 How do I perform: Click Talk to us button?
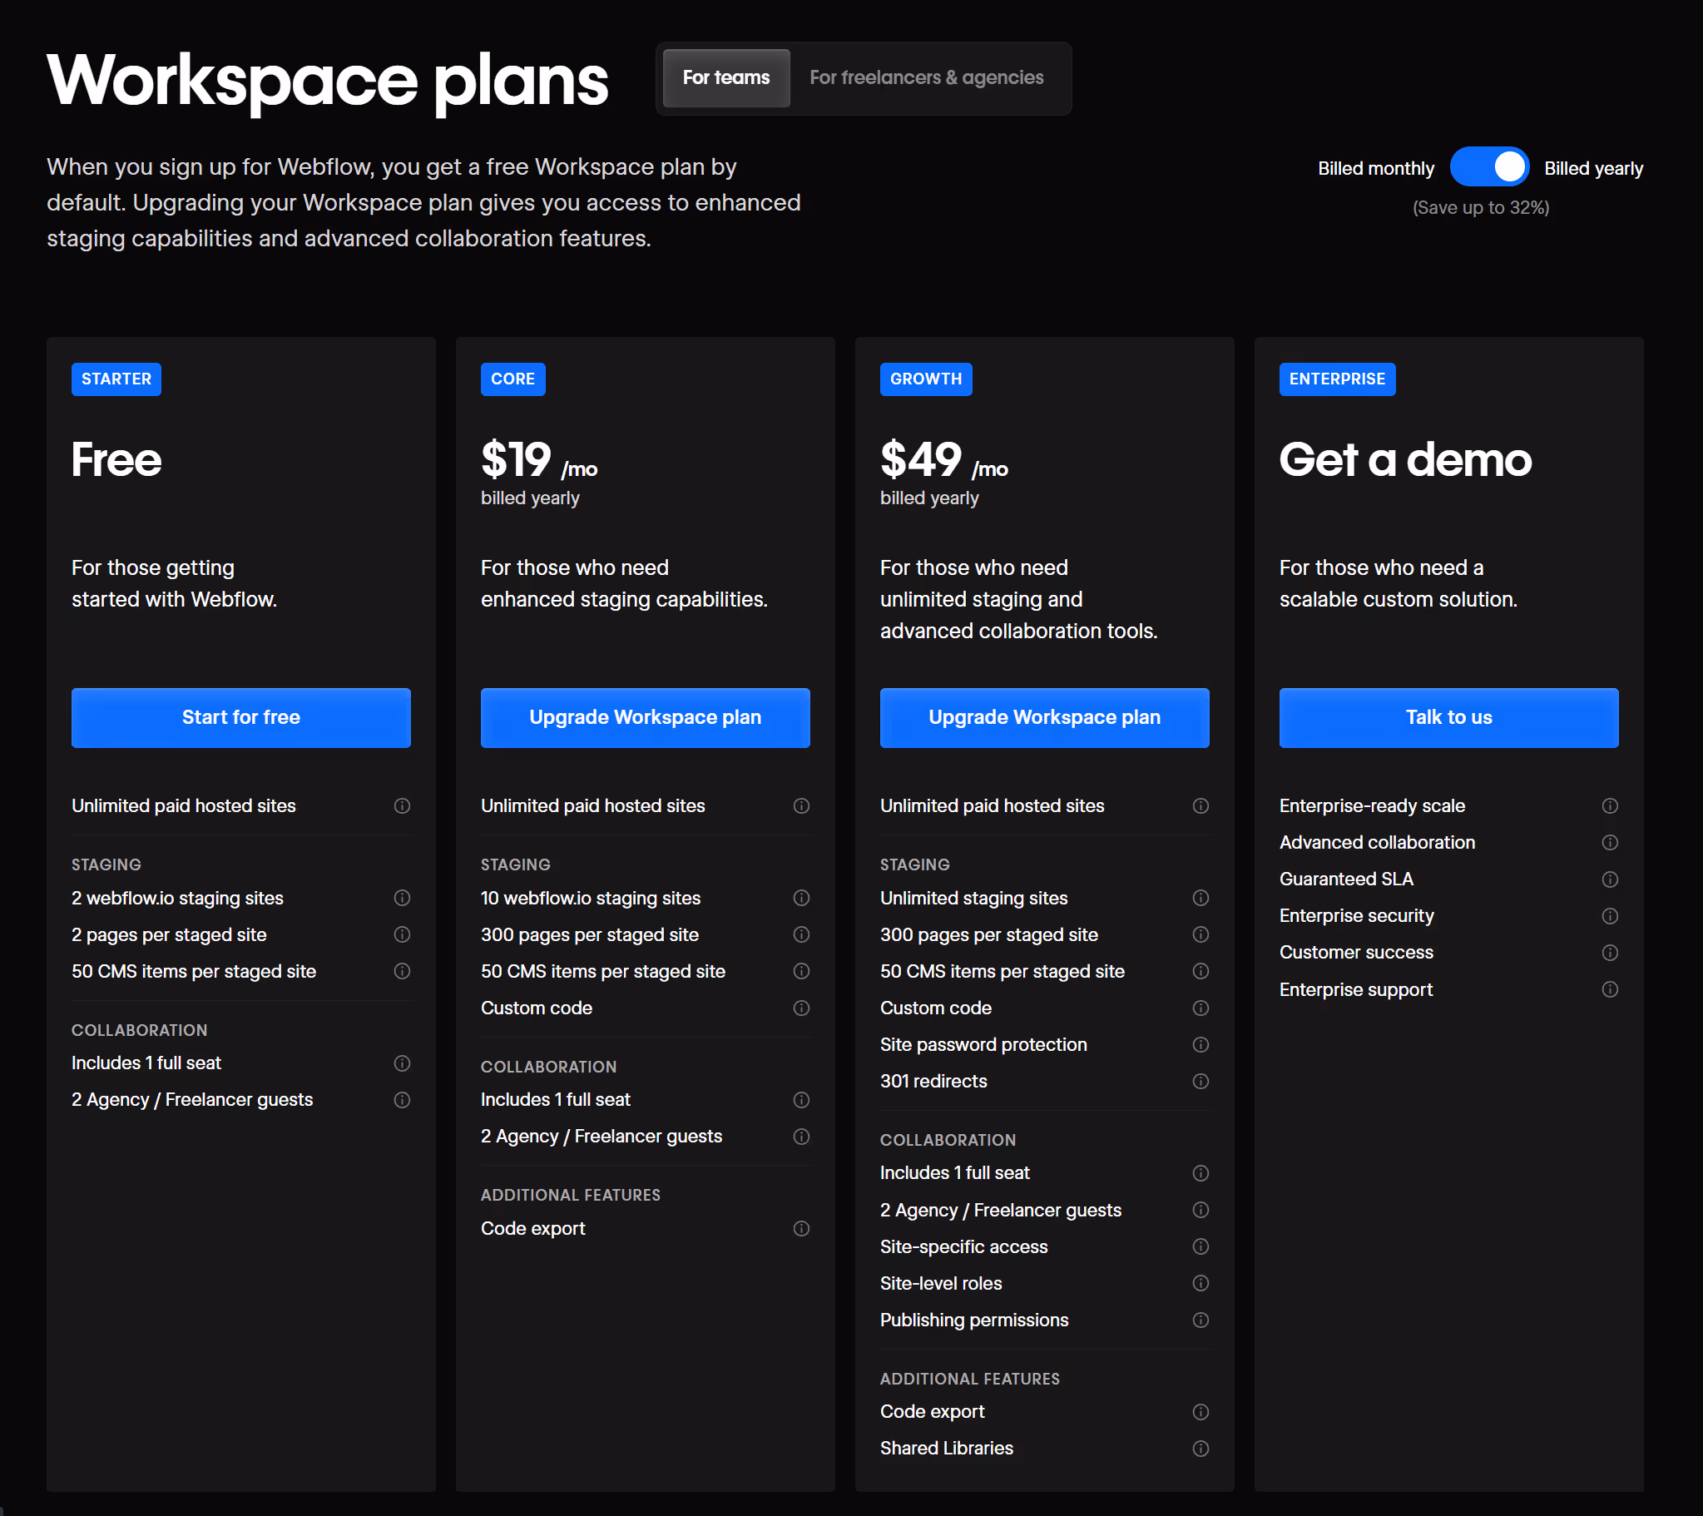pyautogui.click(x=1448, y=717)
